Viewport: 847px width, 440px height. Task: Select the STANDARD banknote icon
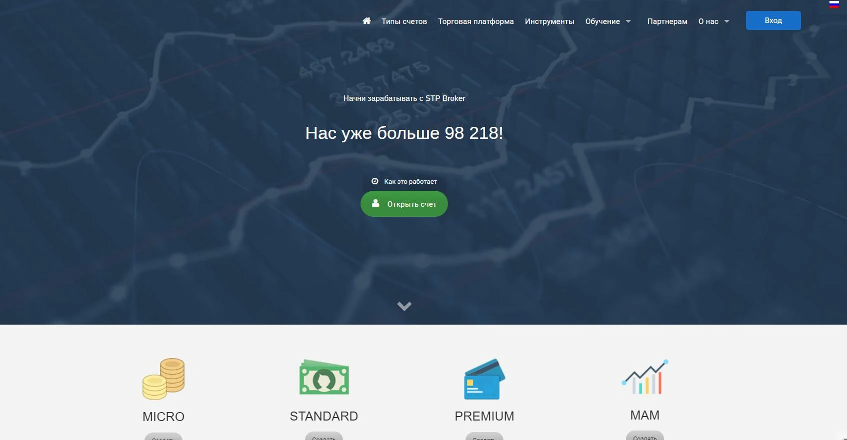pyautogui.click(x=324, y=378)
